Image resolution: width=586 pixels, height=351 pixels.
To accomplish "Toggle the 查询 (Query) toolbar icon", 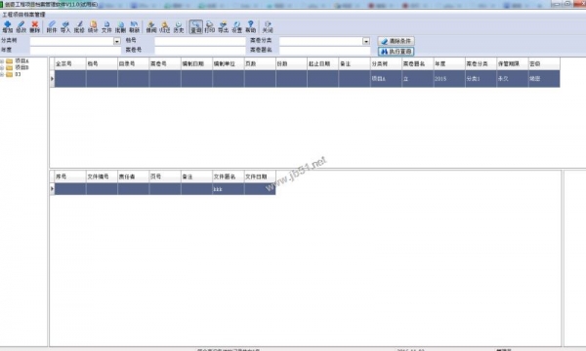I will pos(196,27).
